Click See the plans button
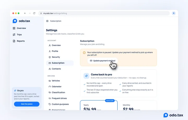Screen dimensions: 188x120 pyautogui.click(x=27, y=104)
